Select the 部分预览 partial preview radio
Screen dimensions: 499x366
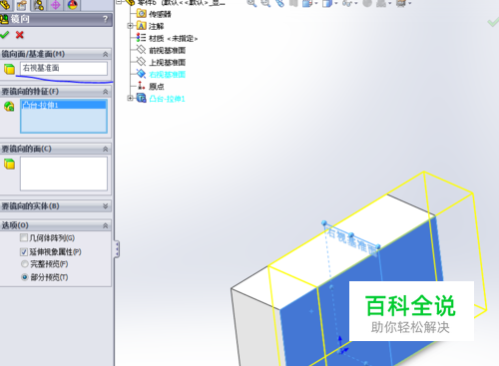[24, 277]
